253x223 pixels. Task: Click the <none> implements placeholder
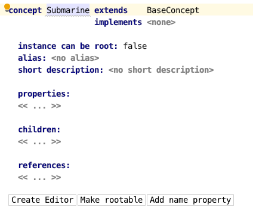pyautogui.click(x=161, y=22)
